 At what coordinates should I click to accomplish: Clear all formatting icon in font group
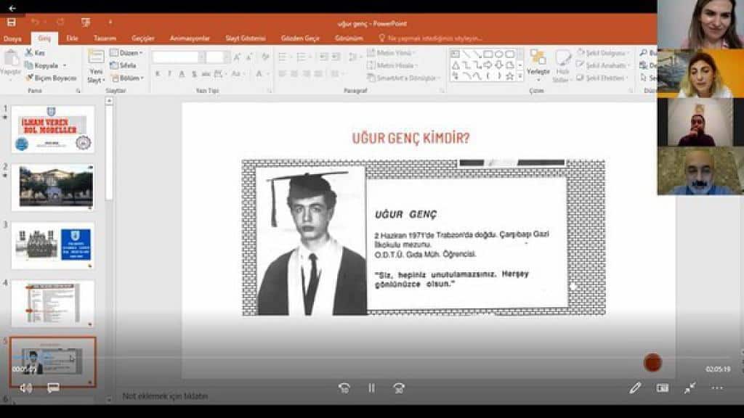point(265,57)
